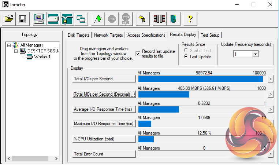The image size is (279, 165).
Task: Open the Disk Targets tab
Action: pos(78,35)
